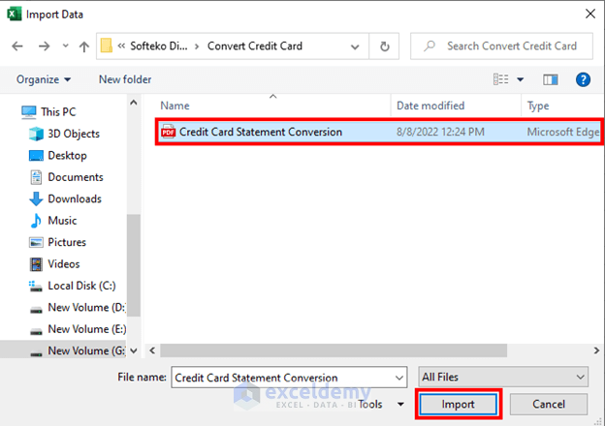Select Credit Card Statement Conversion file

point(378,132)
